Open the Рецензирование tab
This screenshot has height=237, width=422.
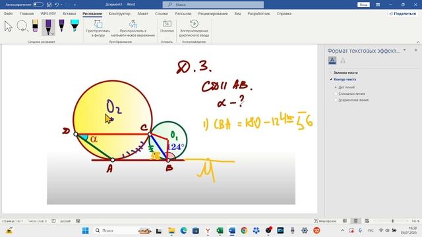click(x=213, y=13)
